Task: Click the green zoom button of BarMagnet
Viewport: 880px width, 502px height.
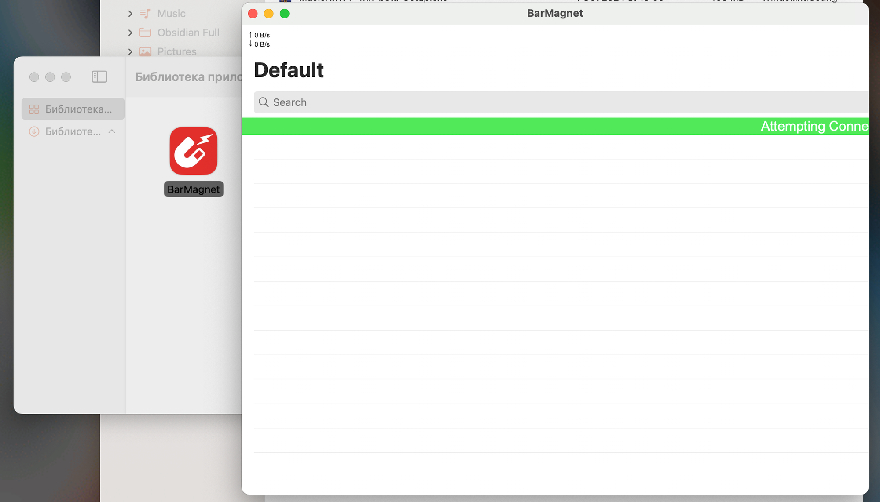Action: click(x=285, y=14)
